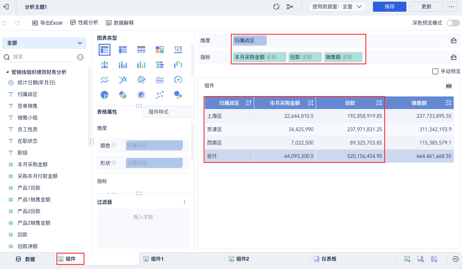Viewport: 462px width, 269px height.
Task: Clear indicator fields with briefcase icon
Action: coord(454,57)
